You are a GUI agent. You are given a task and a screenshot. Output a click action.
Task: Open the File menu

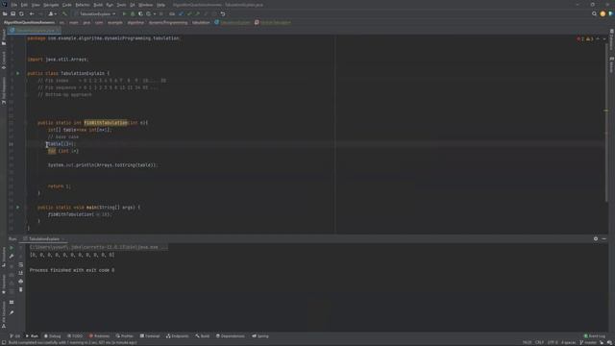(14, 5)
